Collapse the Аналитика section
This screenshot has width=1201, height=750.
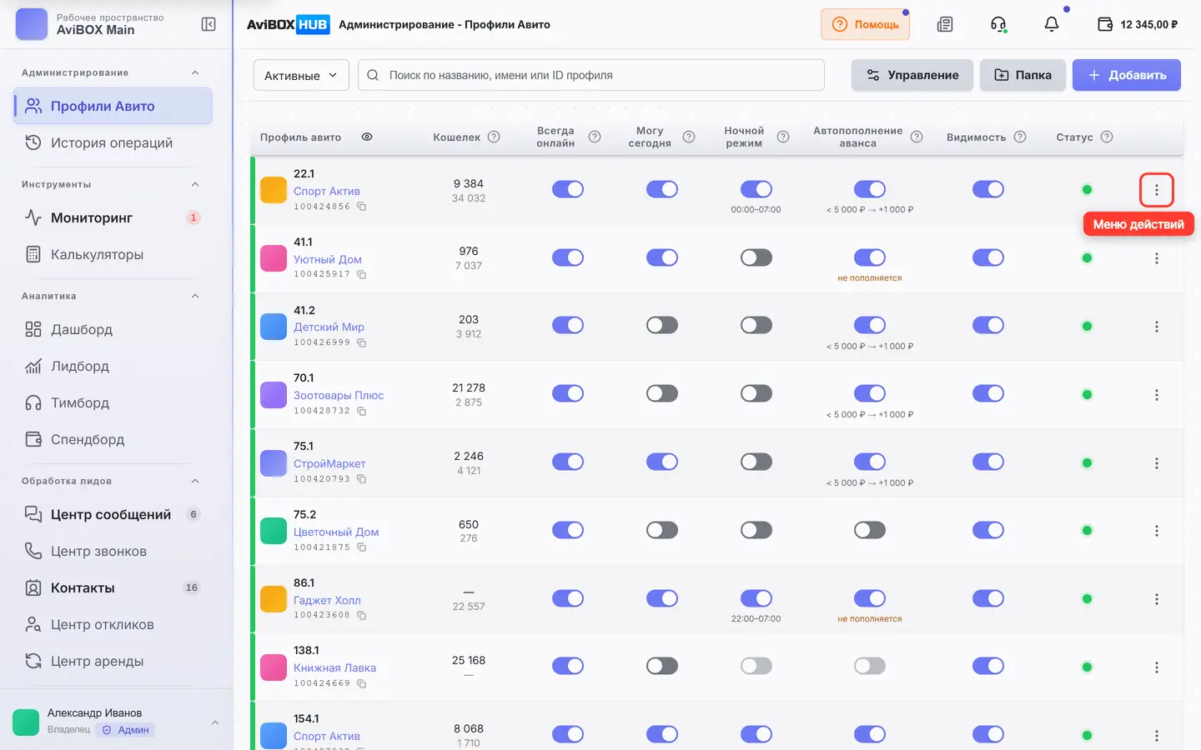[195, 296]
